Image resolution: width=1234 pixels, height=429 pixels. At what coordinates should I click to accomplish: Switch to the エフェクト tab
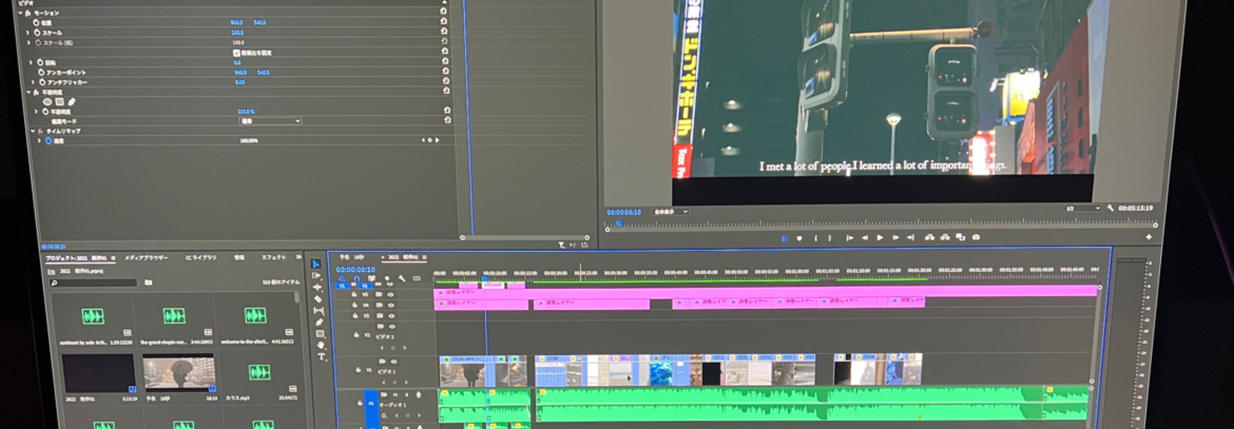[274, 258]
